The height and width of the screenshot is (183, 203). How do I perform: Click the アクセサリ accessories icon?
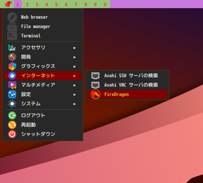coord(12,48)
